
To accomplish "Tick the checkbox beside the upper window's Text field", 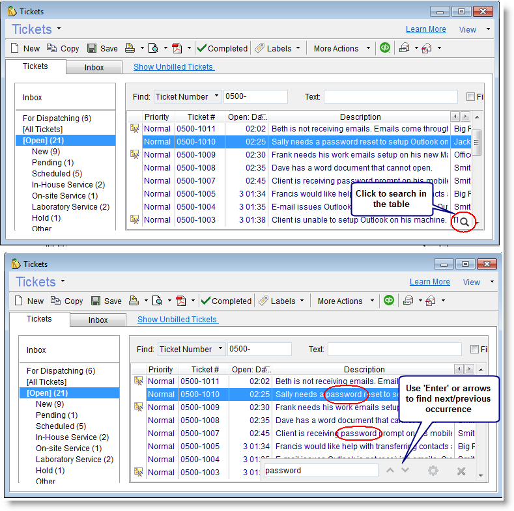I will (x=470, y=97).
